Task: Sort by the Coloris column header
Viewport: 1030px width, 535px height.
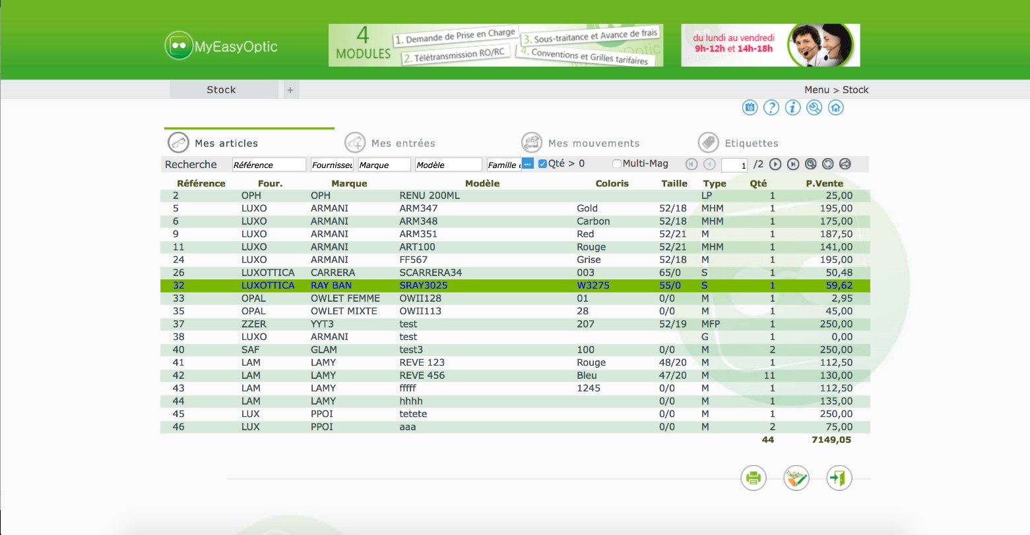Action: tap(612, 183)
